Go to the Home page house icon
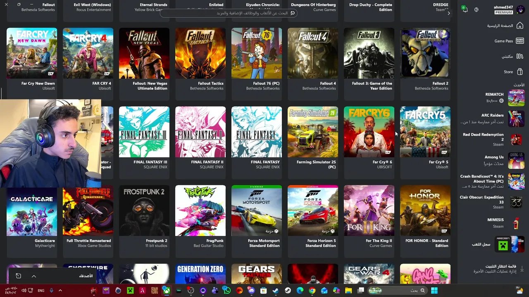 (x=520, y=26)
